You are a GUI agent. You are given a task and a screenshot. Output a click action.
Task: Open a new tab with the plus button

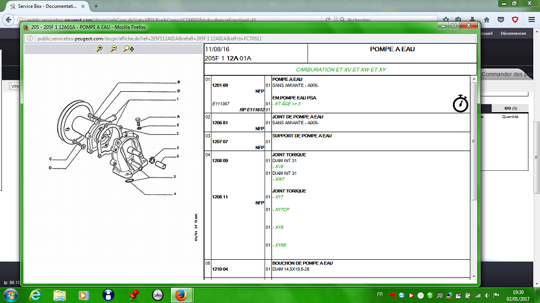click(96, 6)
